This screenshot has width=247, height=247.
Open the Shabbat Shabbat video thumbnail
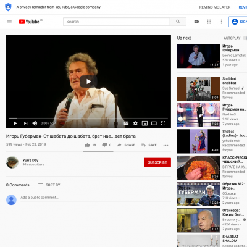pyautogui.click(x=199, y=88)
